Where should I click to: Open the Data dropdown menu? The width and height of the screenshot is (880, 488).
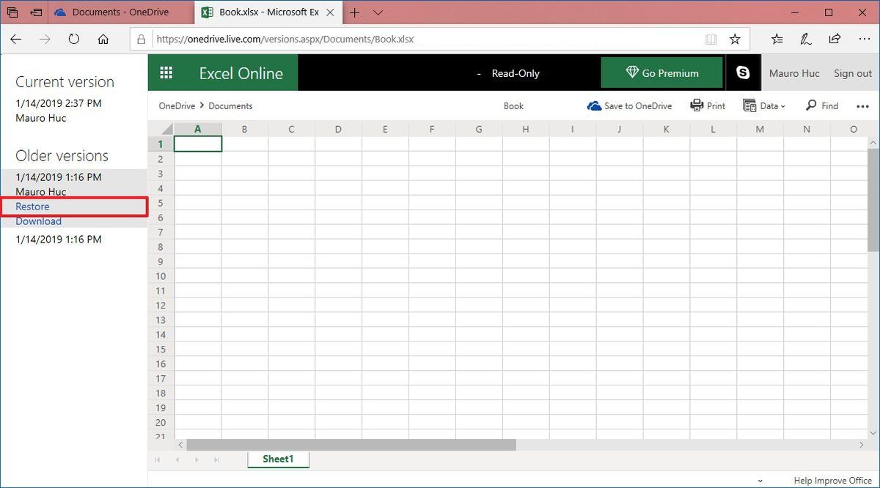[764, 106]
